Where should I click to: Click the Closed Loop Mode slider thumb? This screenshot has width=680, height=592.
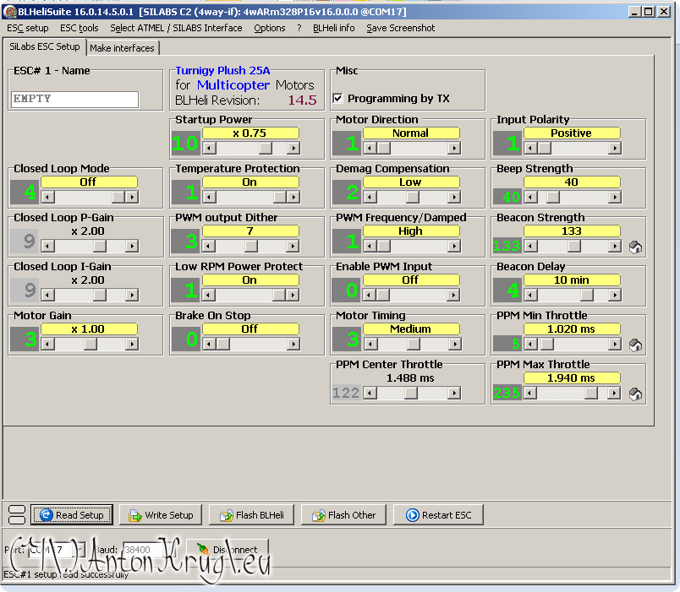118,197
